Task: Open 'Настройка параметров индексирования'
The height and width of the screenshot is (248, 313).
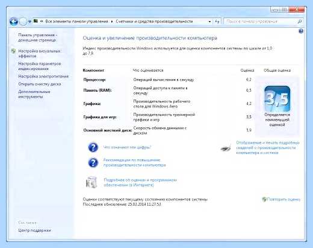Action: (x=40, y=66)
